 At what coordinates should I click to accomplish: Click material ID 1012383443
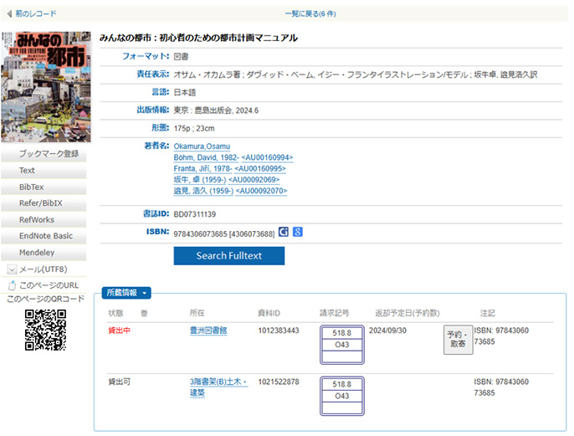tap(279, 331)
